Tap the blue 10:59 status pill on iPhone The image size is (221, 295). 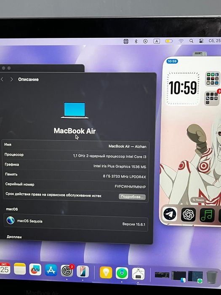pyautogui.click(x=172, y=61)
